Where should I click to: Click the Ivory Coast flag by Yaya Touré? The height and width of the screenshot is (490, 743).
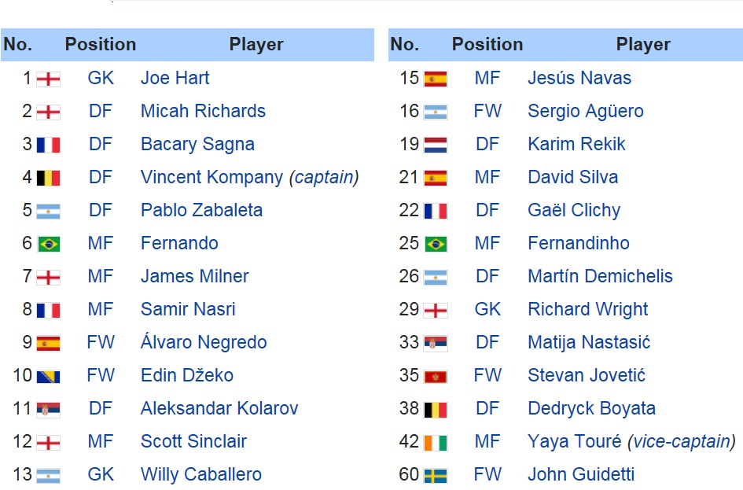click(436, 442)
